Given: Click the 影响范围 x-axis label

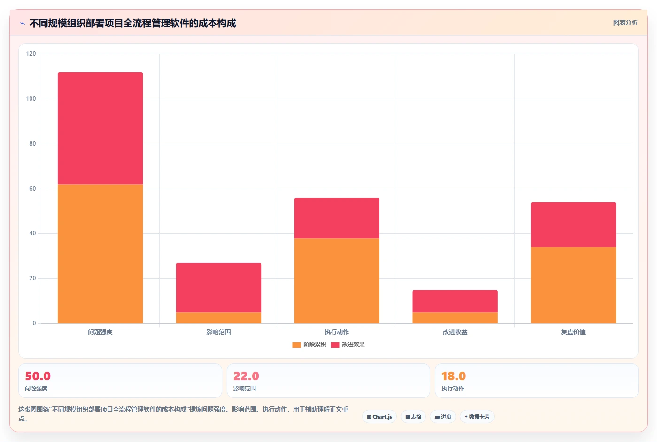Looking at the screenshot, I should click(218, 332).
